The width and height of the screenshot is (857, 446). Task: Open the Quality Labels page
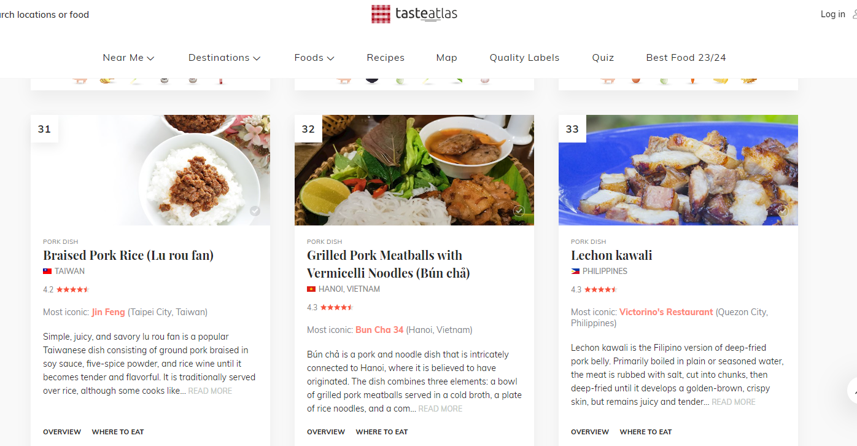click(x=524, y=58)
